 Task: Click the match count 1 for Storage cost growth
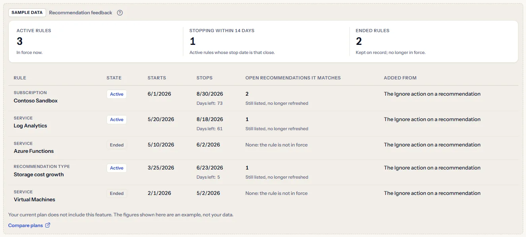pyautogui.click(x=247, y=168)
